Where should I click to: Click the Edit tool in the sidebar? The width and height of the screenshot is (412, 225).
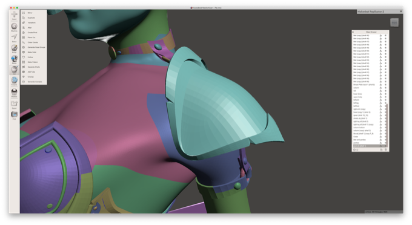(x=14, y=70)
